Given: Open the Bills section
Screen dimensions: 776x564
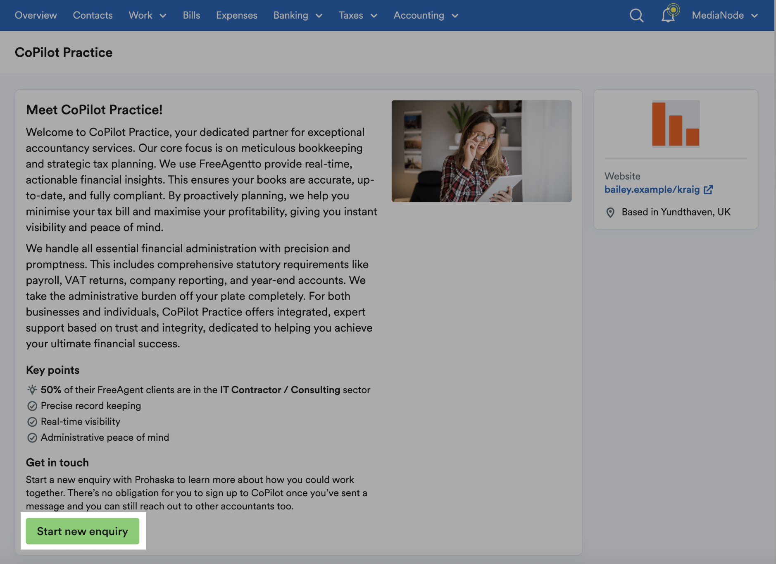Looking at the screenshot, I should [191, 15].
